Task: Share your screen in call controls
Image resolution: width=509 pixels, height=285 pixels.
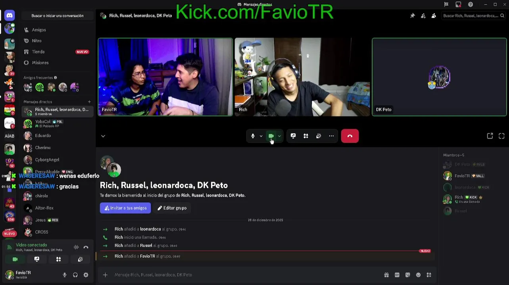Action: point(293,136)
